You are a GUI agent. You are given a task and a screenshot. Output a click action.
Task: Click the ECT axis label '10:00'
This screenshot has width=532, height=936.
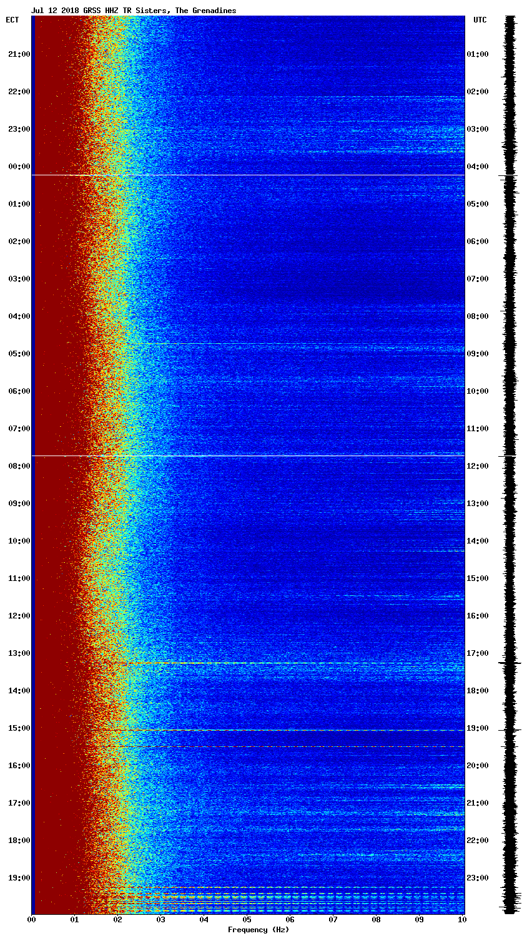[19, 541]
